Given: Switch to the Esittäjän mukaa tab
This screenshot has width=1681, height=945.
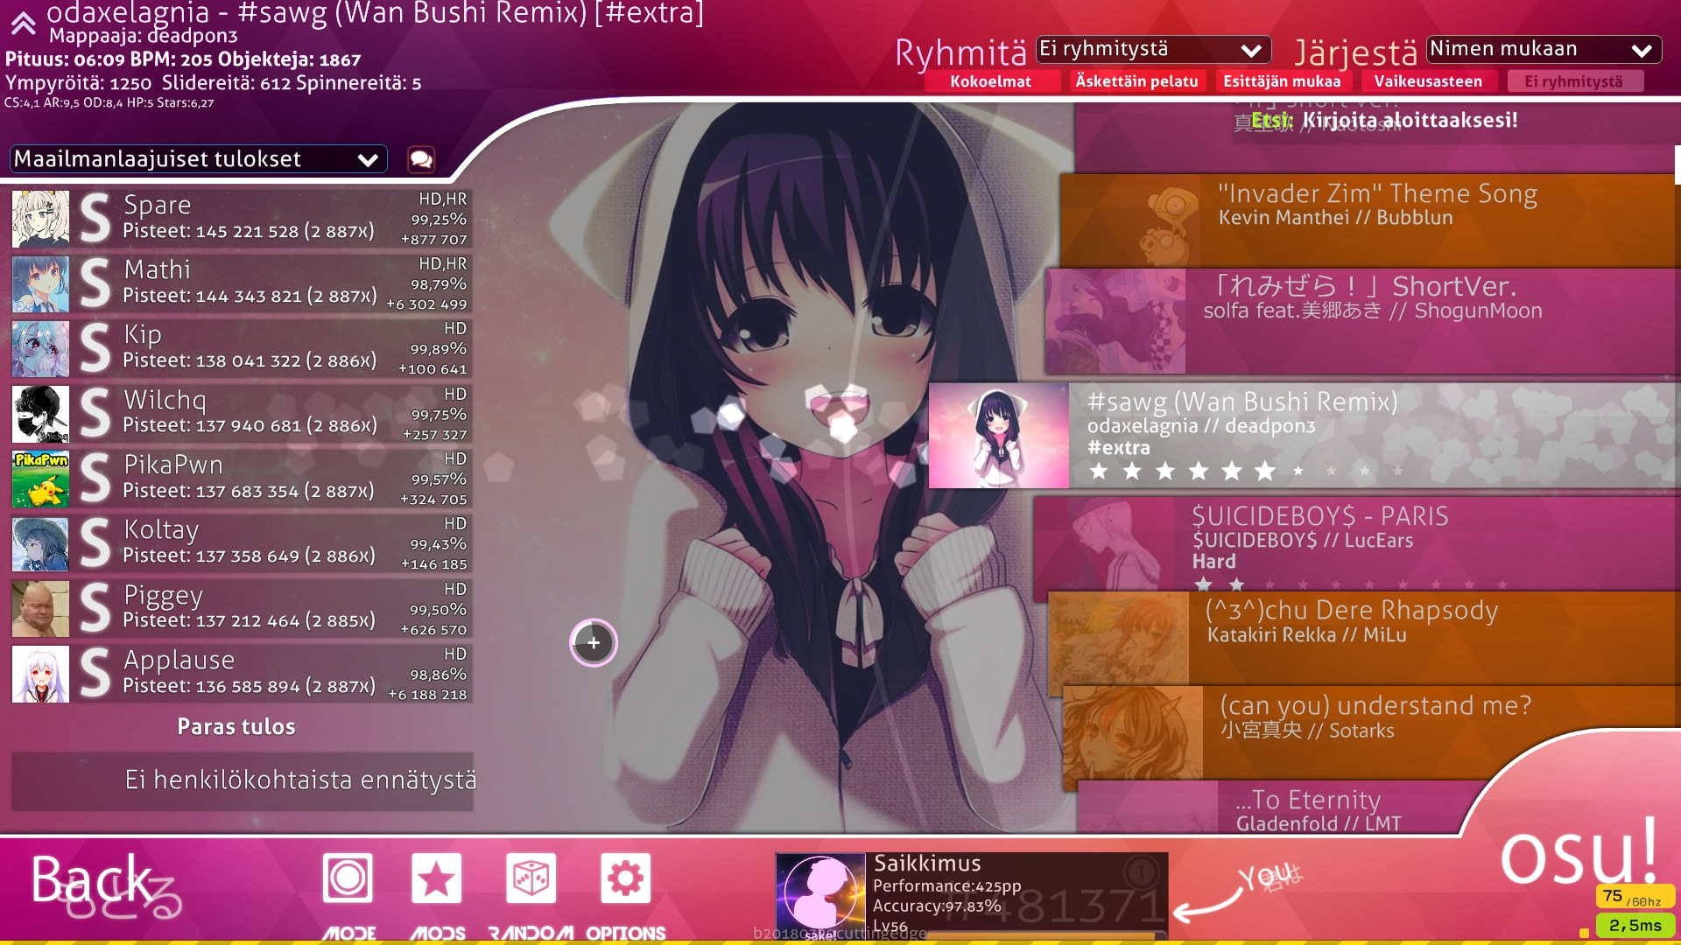Looking at the screenshot, I should 1282,81.
